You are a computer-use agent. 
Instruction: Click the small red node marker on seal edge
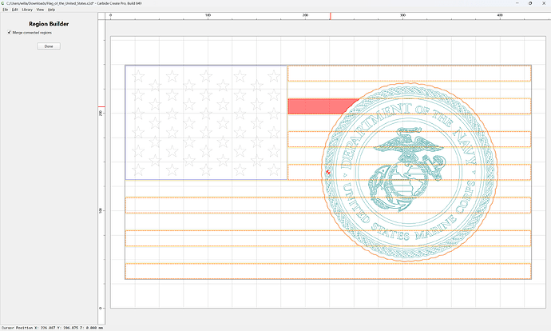click(328, 172)
